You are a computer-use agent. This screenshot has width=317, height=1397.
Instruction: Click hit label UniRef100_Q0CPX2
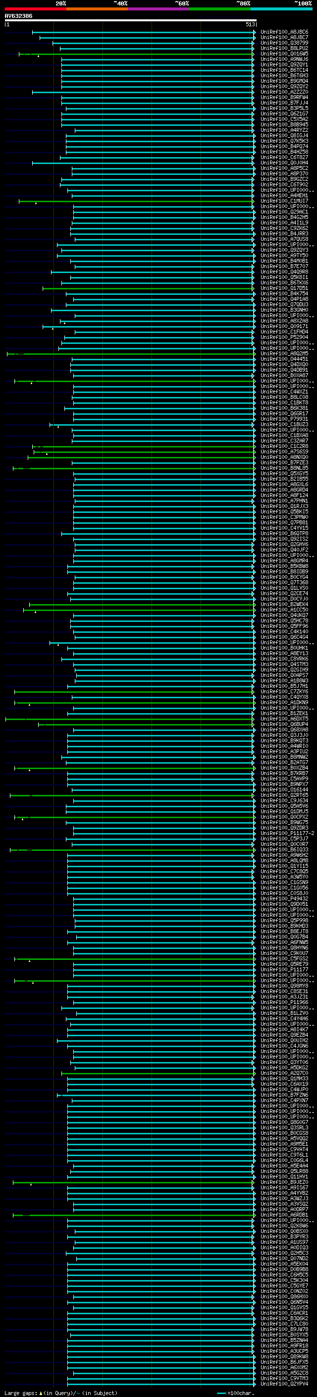[284, 817]
